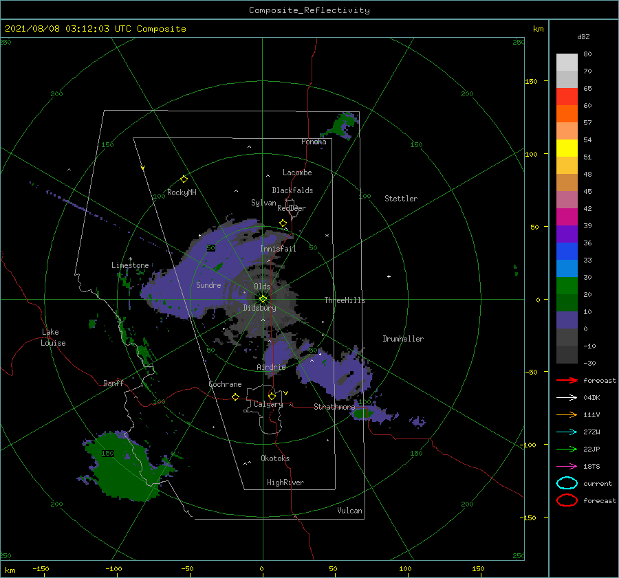Click the Lake Louise label
The height and width of the screenshot is (578, 619).
[53, 337]
